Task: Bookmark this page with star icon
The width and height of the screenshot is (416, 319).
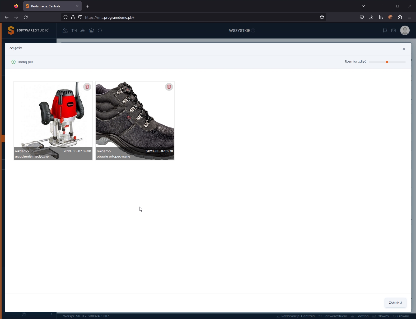Action: pos(322,17)
